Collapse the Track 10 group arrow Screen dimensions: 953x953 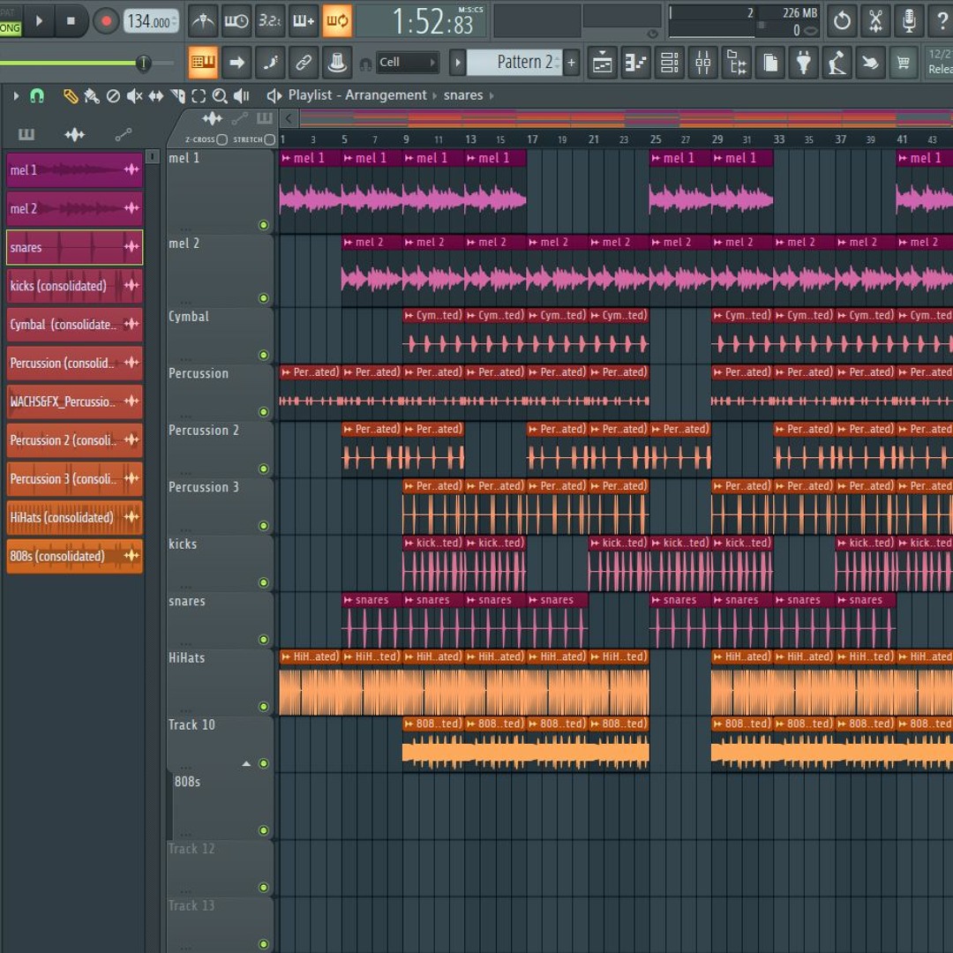[246, 763]
